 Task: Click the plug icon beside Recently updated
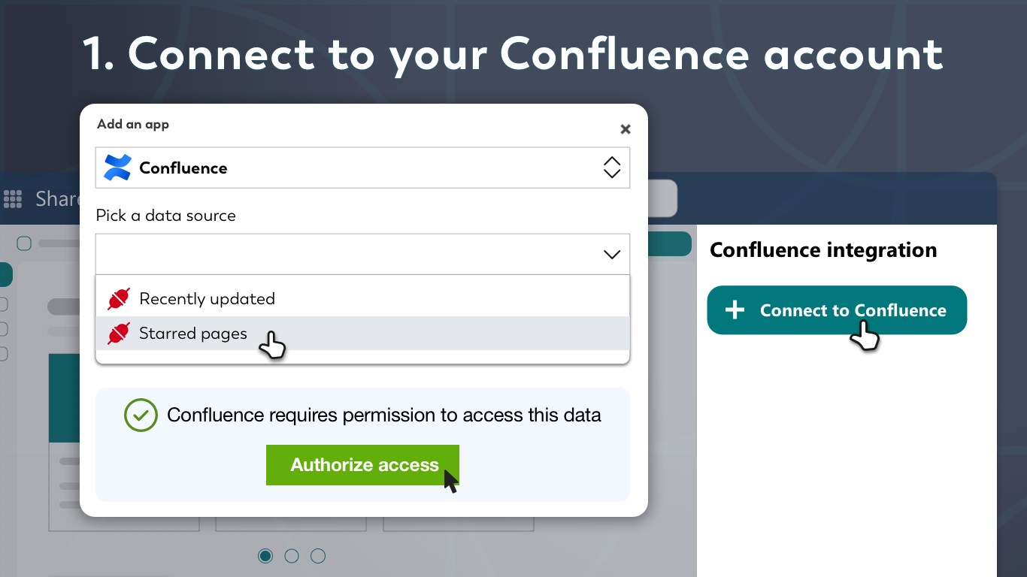pos(119,299)
